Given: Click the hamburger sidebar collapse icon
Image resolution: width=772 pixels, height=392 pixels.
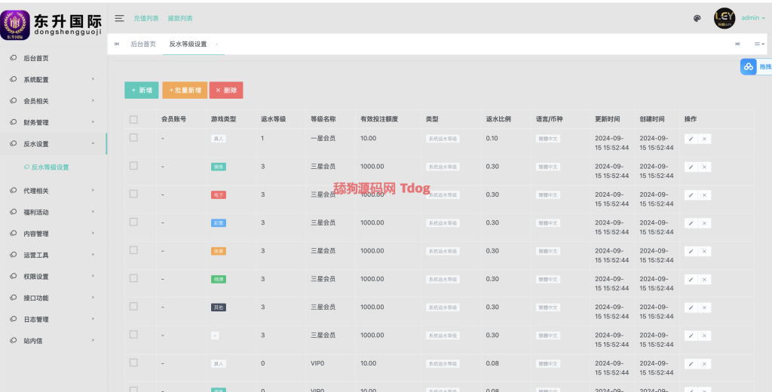Looking at the screenshot, I should [x=119, y=18].
